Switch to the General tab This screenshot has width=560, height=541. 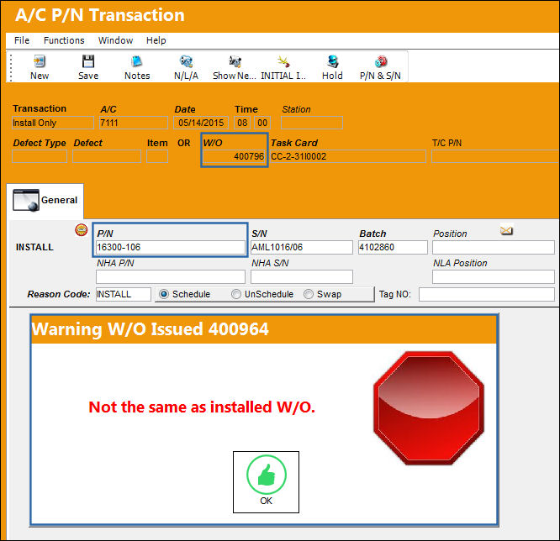(x=45, y=200)
